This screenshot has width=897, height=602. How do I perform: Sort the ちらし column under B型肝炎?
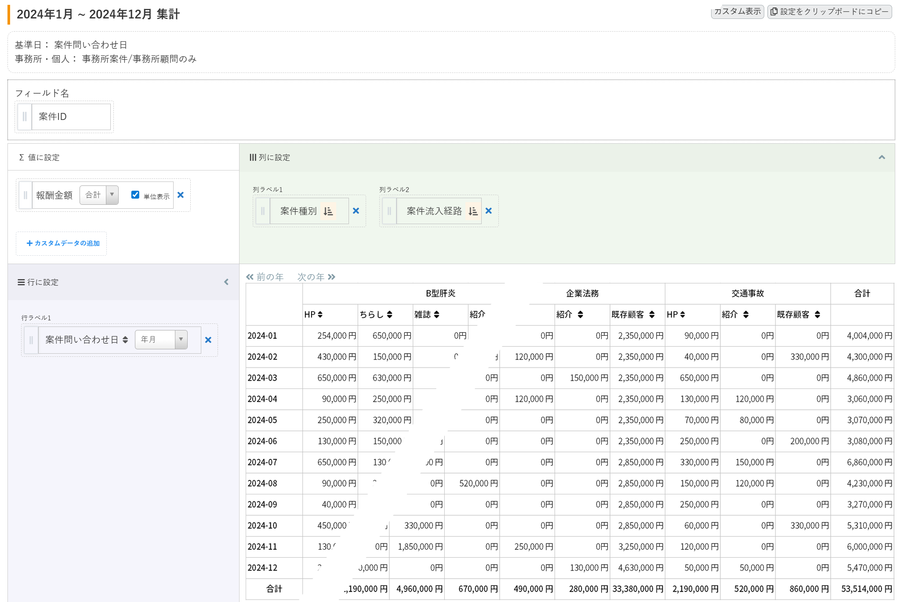pyautogui.click(x=389, y=315)
